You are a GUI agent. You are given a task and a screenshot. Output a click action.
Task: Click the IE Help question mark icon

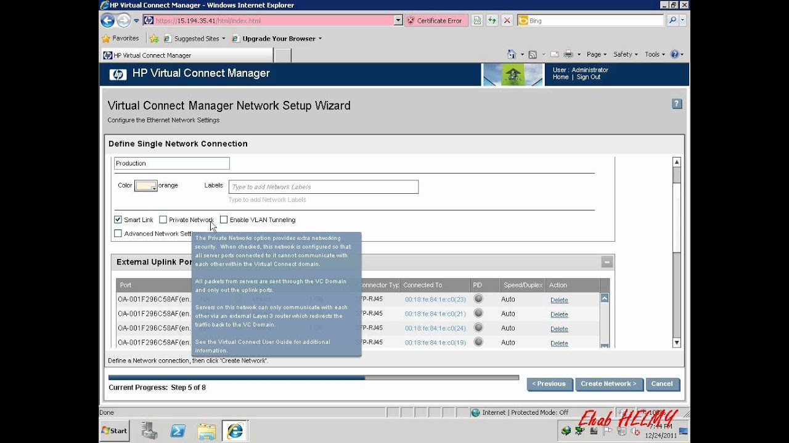click(x=674, y=54)
